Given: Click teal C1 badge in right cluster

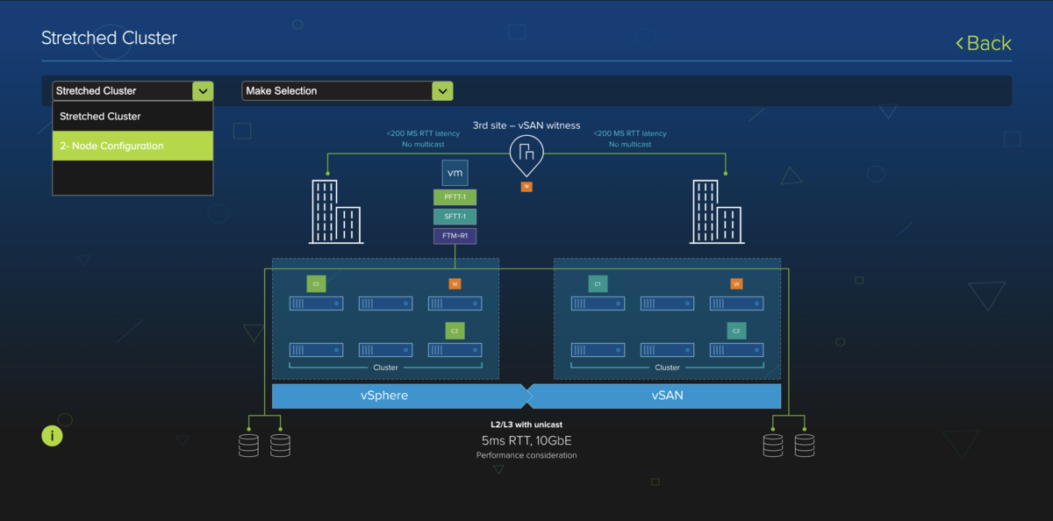Looking at the screenshot, I should [598, 284].
